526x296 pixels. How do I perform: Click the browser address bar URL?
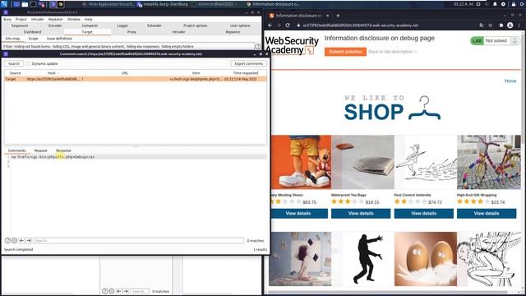click(x=360, y=25)
